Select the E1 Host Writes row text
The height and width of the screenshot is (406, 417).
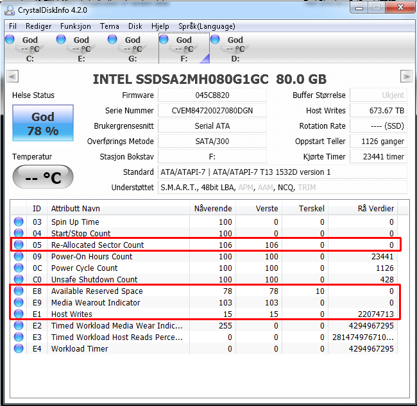pos(72,314)
